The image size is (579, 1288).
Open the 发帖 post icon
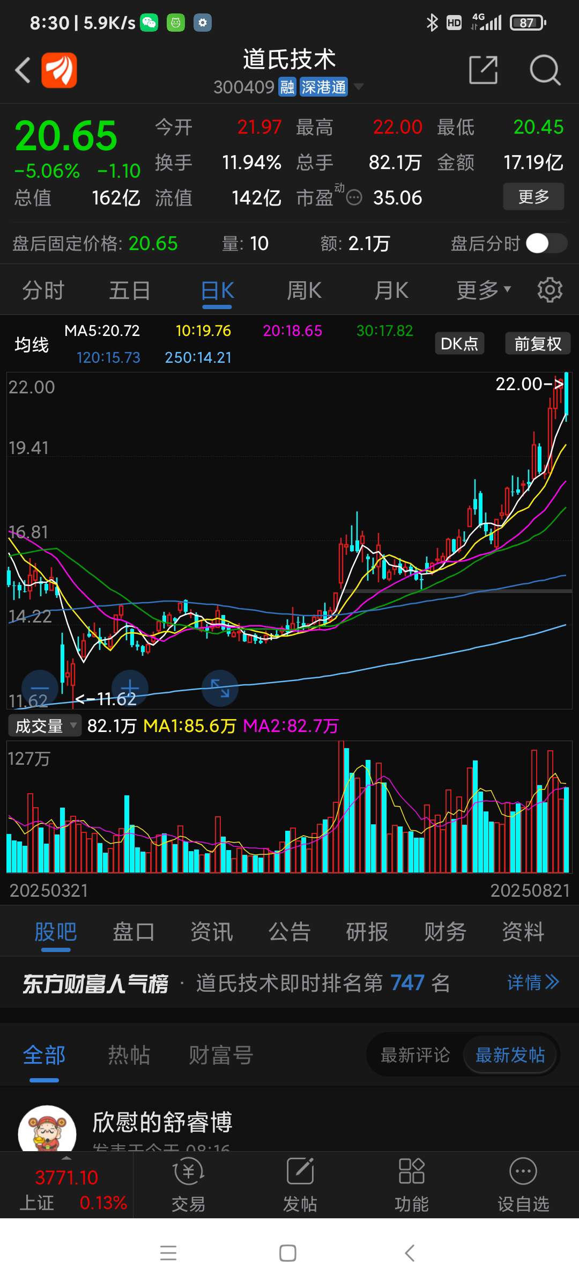[x=300, y=1185]
